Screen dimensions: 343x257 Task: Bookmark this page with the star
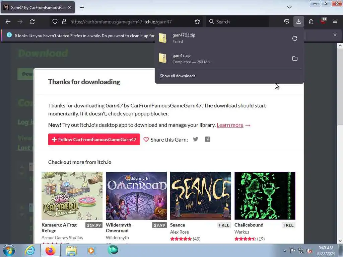click(197, 22)
